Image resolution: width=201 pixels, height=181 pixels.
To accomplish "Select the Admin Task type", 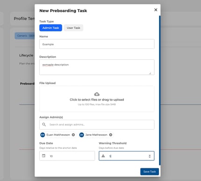I will point(51,28).
